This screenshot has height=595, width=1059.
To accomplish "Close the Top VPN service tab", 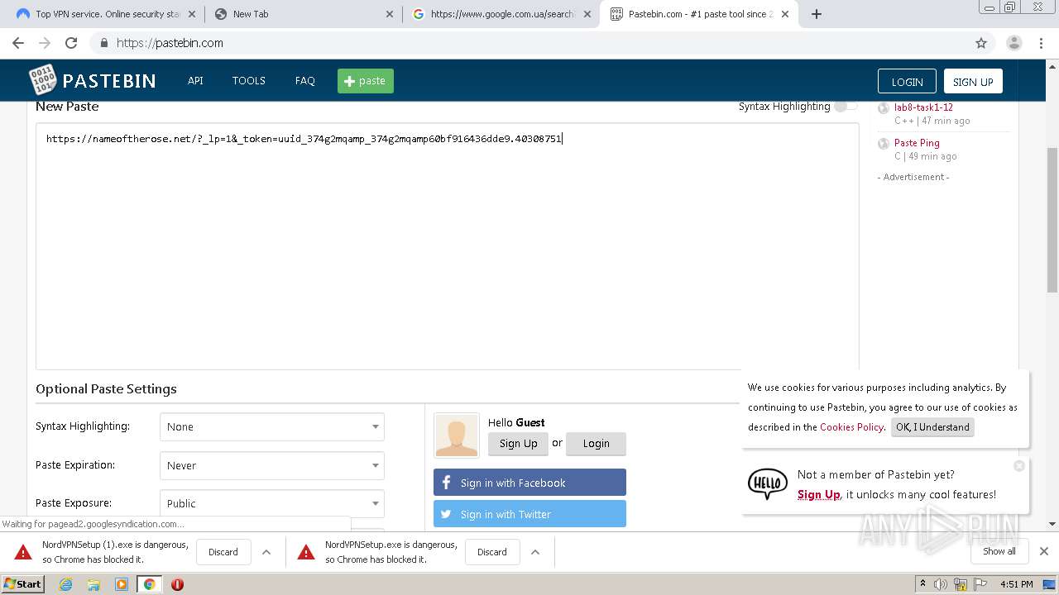I will (193, 14).
